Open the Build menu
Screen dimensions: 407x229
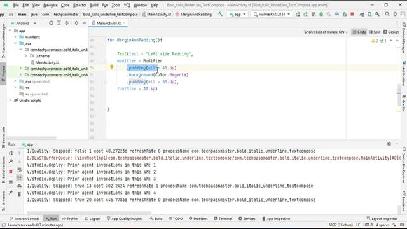(x=94, y=5)
